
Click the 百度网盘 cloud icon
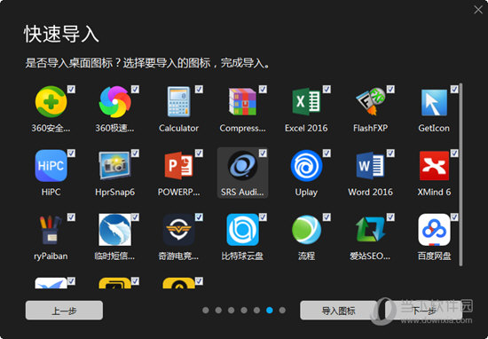(434, 230)
